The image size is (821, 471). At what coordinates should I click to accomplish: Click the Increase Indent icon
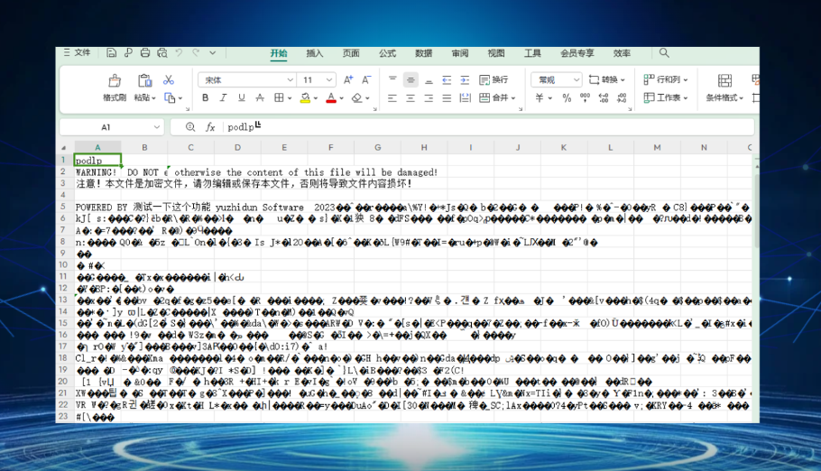(465, 80)
